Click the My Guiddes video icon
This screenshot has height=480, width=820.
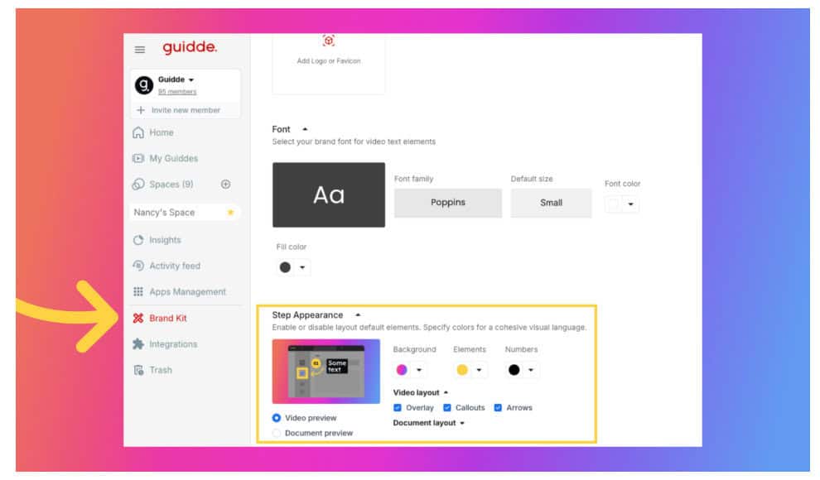click(x=138, y=158)
